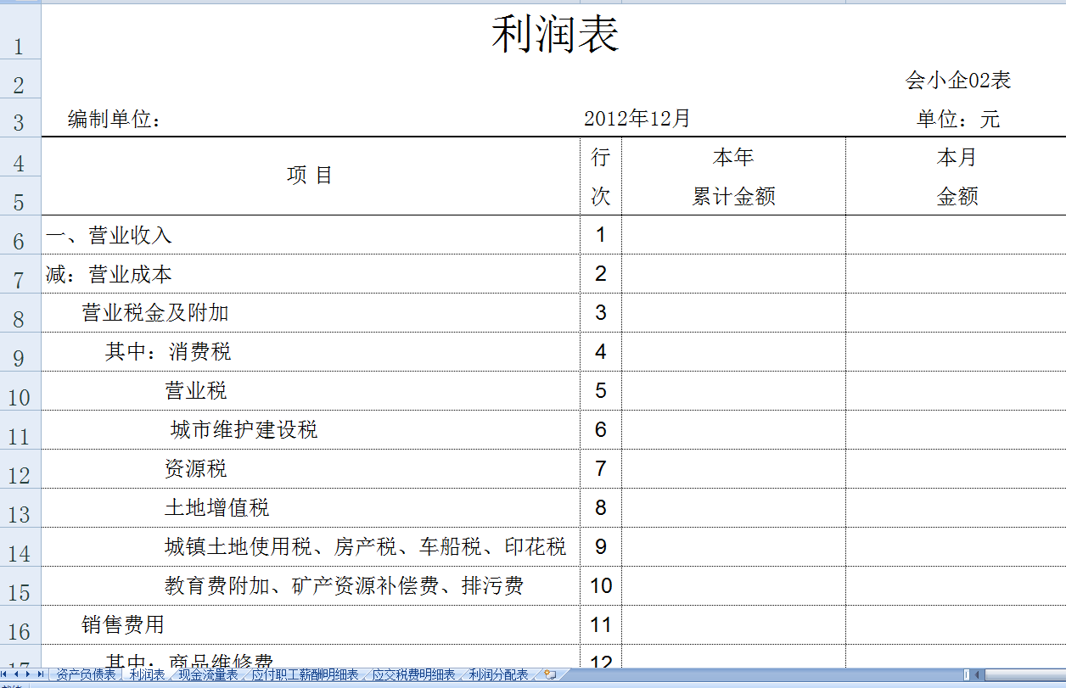Select the 城市维护建设税 cell
The height and width of the screenshot is (688, 1066).
tap(311, 430)
